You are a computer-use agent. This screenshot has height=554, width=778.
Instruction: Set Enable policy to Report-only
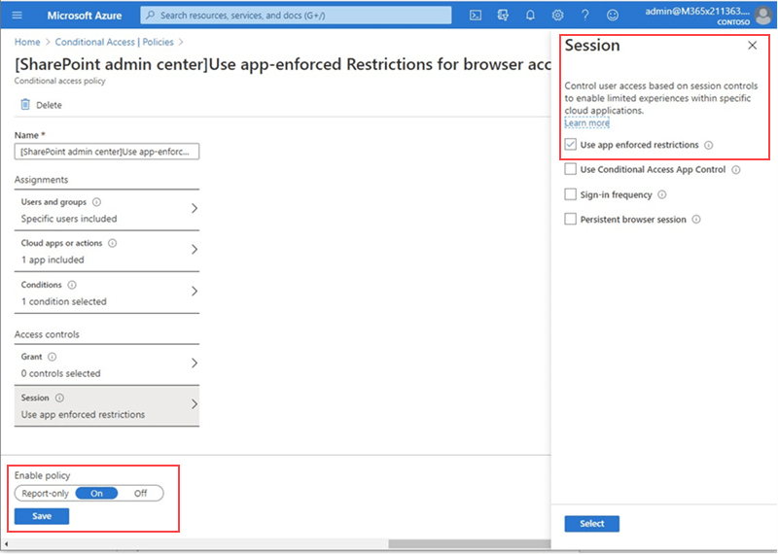pyautogui.click(x=45, y=493)
